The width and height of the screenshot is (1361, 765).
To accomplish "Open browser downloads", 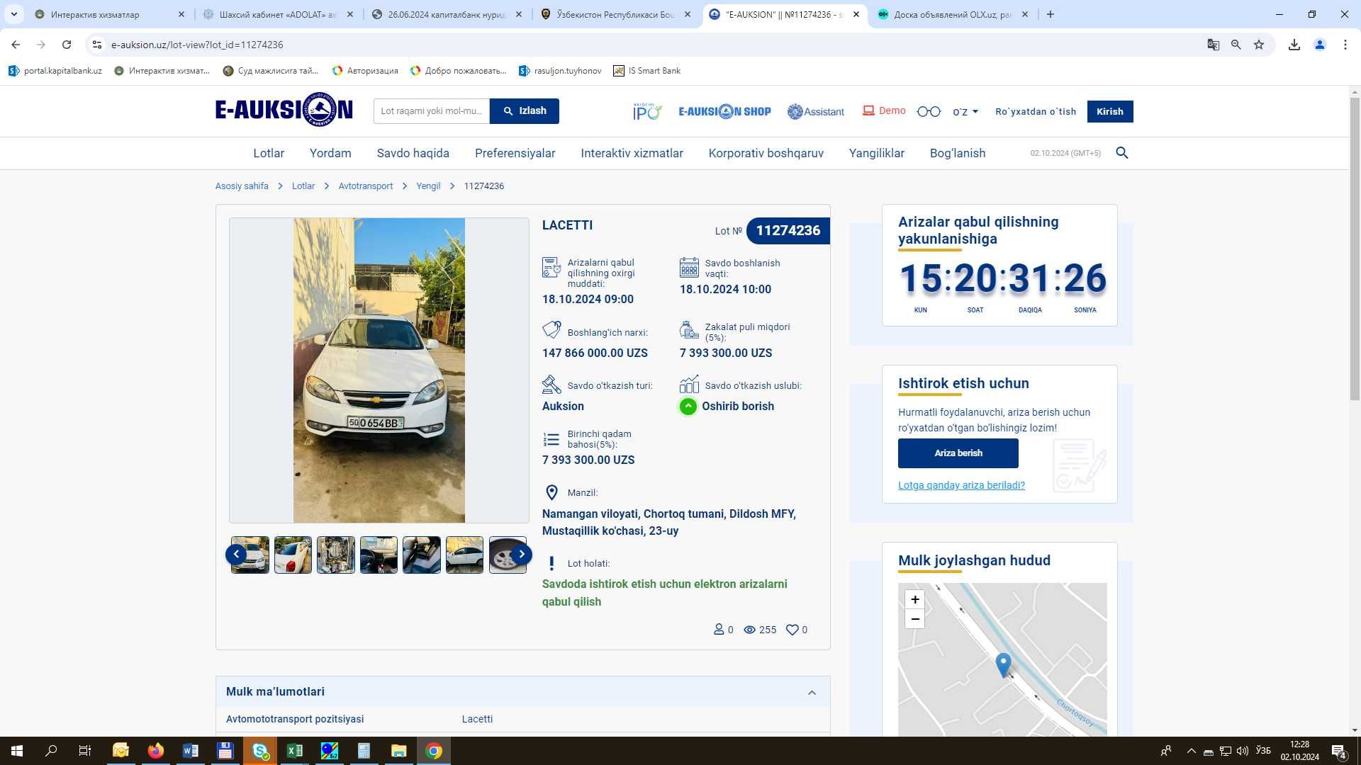I will [1294, 45].
